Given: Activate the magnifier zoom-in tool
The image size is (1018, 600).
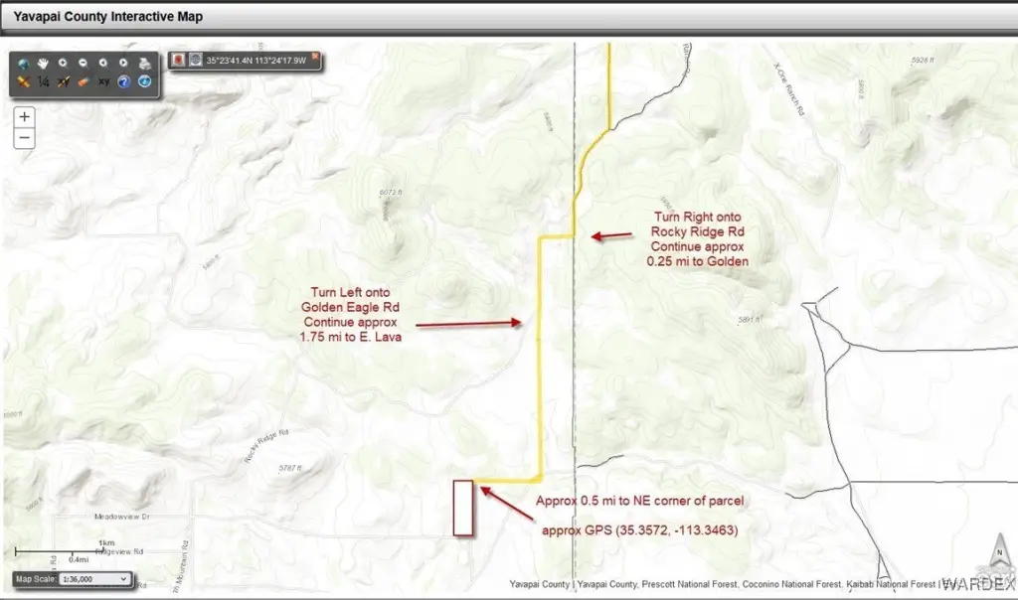Looking at the screenshot, I should click(64, 62).
